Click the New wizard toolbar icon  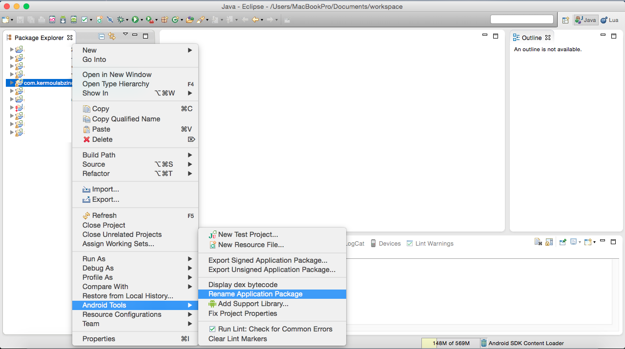(x=5, y=20)
